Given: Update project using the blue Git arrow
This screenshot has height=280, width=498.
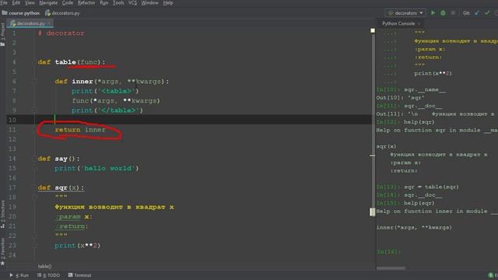Looking at the screenshot, I should [477, 13].
